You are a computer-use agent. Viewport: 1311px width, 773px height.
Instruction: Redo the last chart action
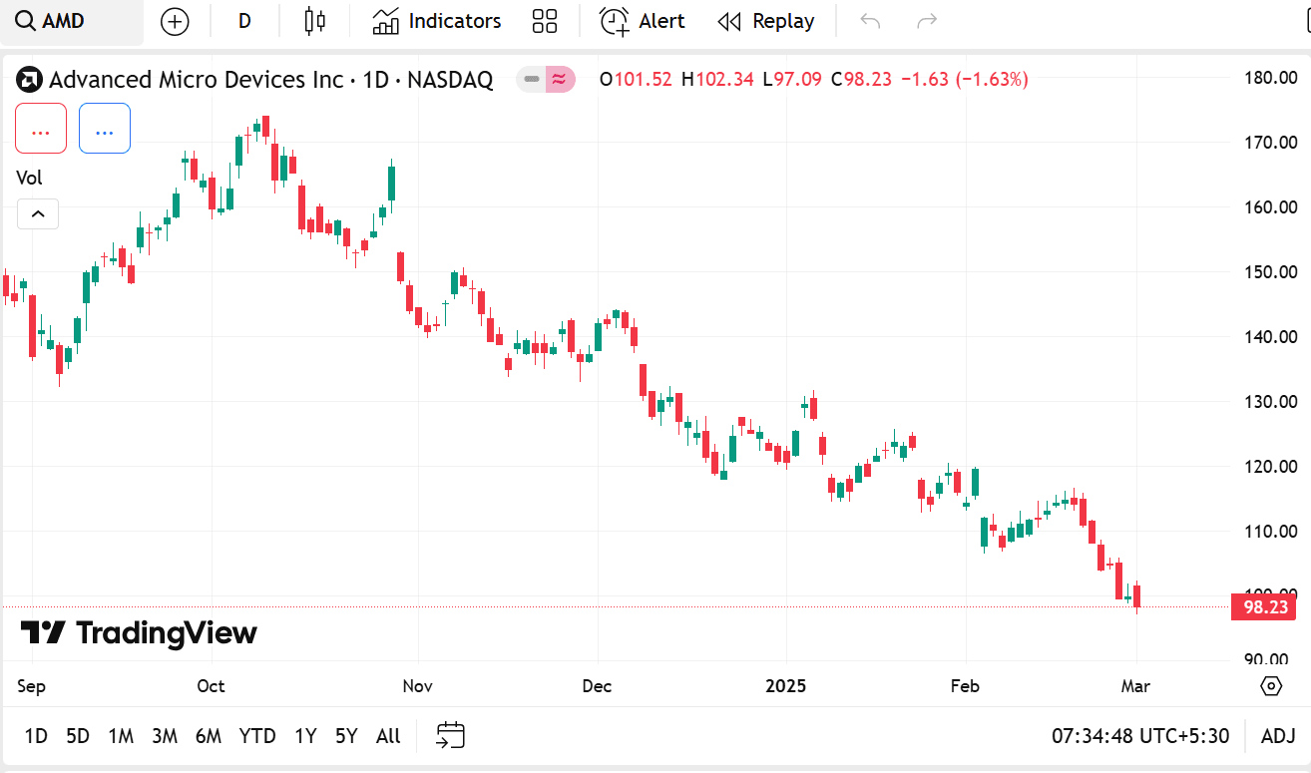tap(927, 22)
